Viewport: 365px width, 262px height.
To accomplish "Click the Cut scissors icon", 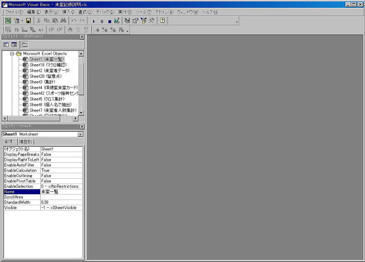I will click(39, 21).
